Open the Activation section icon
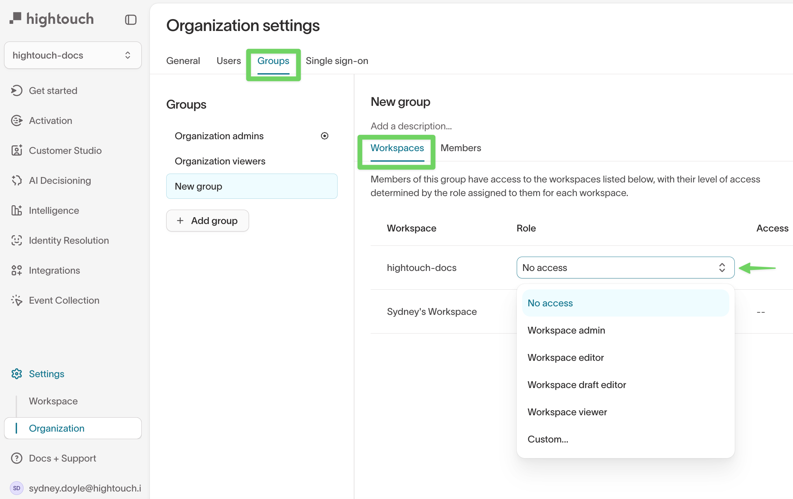Viewport: 793px width, 499px height. click(17, 120)
